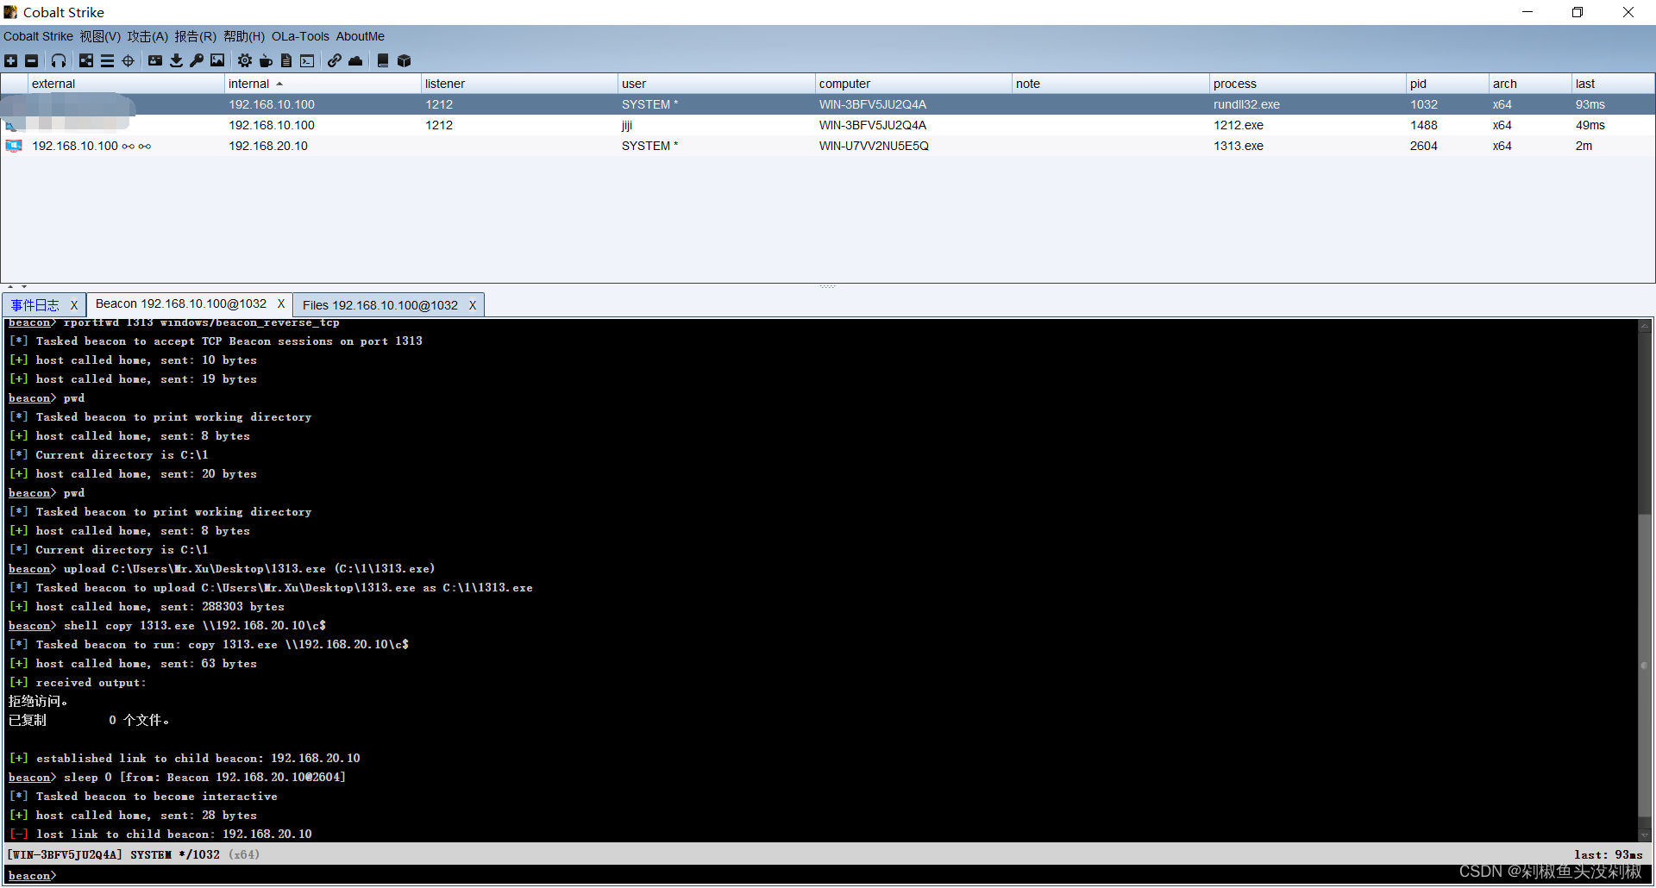Open keystrokes key icon
This screenshot has width=1656, height=888.
pos(197,60)
